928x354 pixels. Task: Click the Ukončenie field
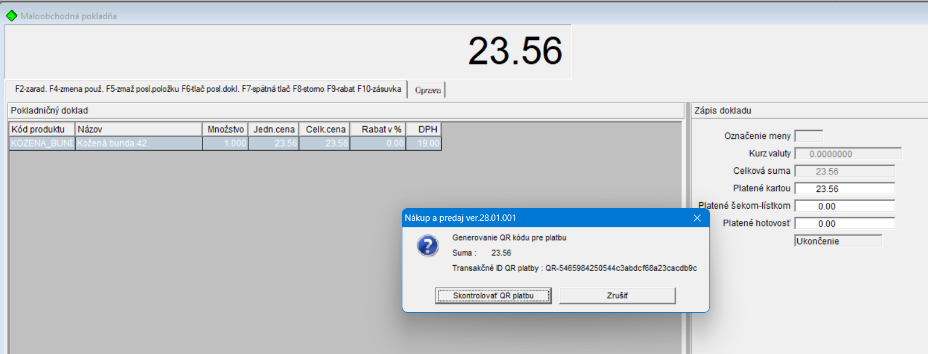(838, 241)
